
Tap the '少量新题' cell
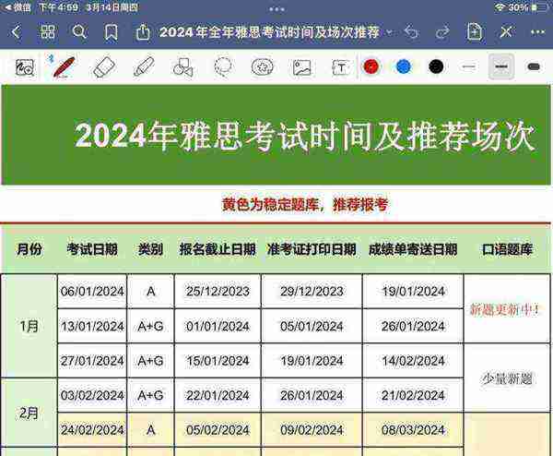pos(507,378)
